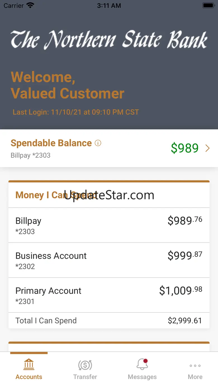
Task: Tap the green $989 spendable amount
Action: [184, 148]
